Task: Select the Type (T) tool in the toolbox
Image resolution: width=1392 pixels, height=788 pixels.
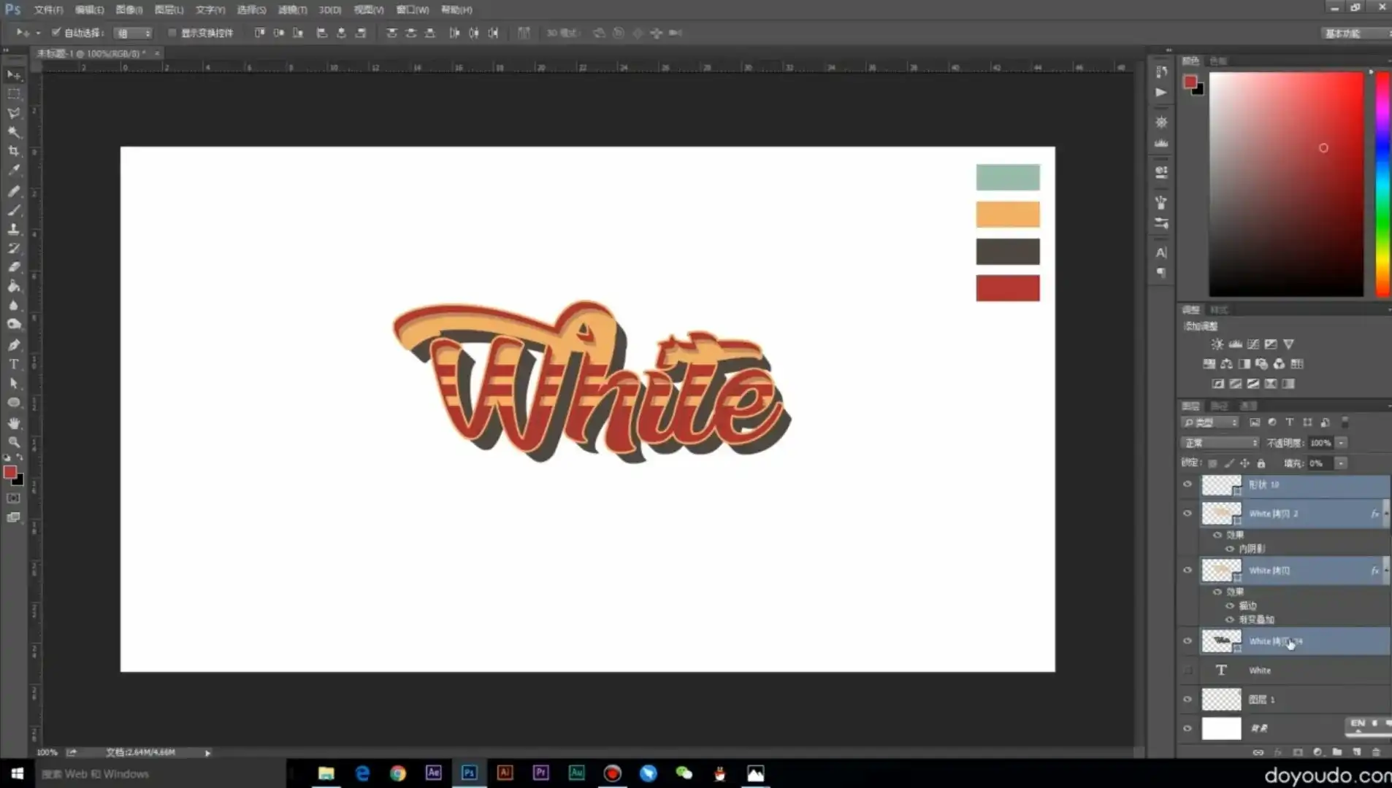Action: click(x=13, y=364)
